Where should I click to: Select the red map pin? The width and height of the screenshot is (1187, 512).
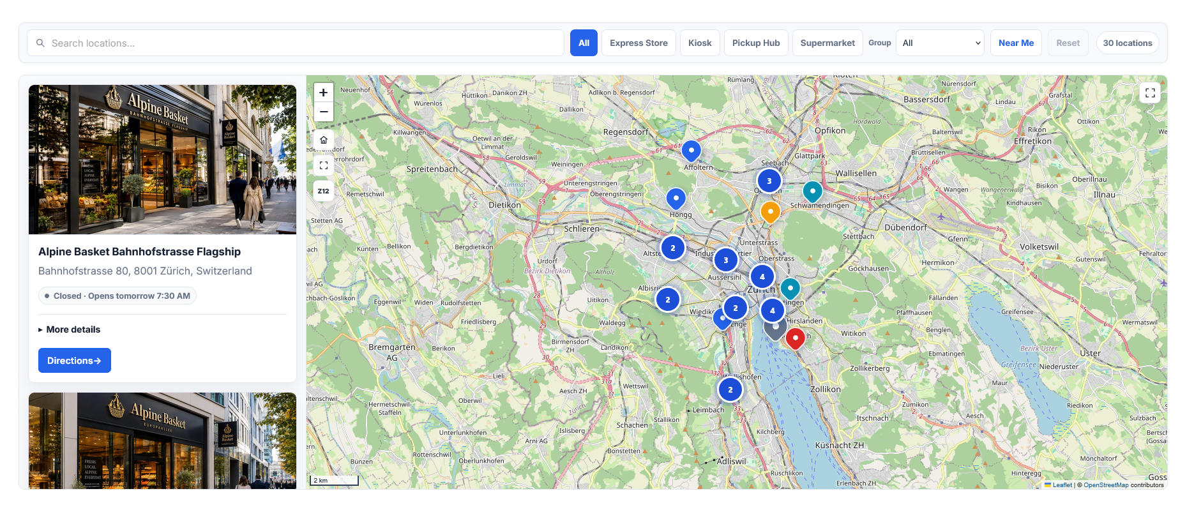coord(795,338)
